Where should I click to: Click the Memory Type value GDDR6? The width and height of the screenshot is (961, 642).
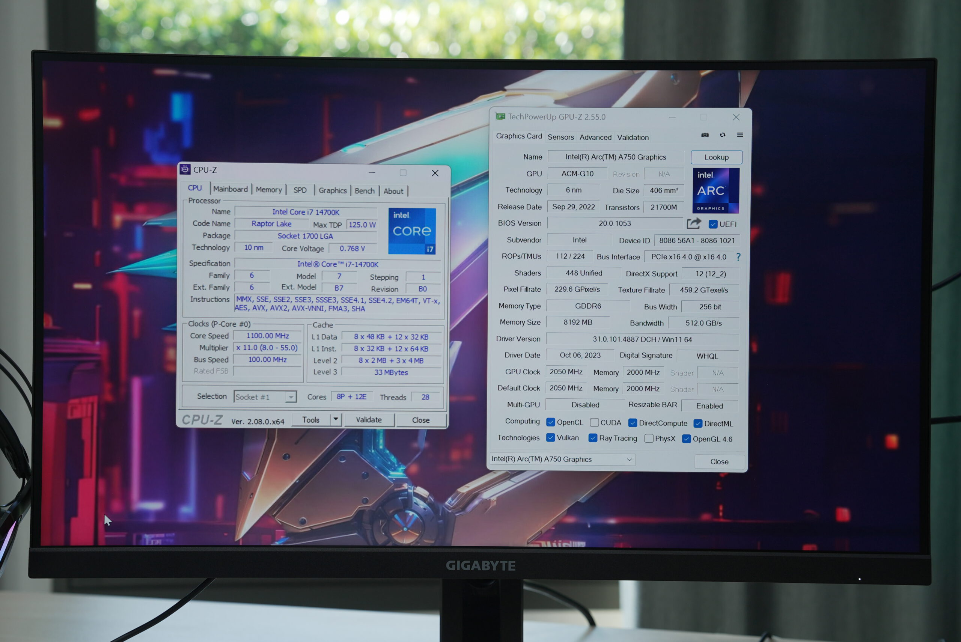click(588, 306)
